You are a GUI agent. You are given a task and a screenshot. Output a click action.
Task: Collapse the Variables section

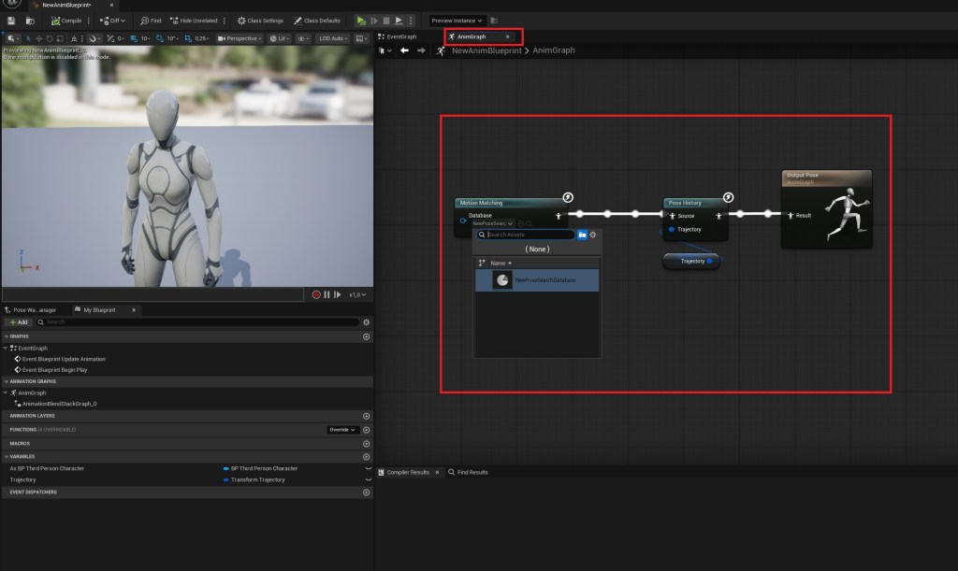coord(6,457)
